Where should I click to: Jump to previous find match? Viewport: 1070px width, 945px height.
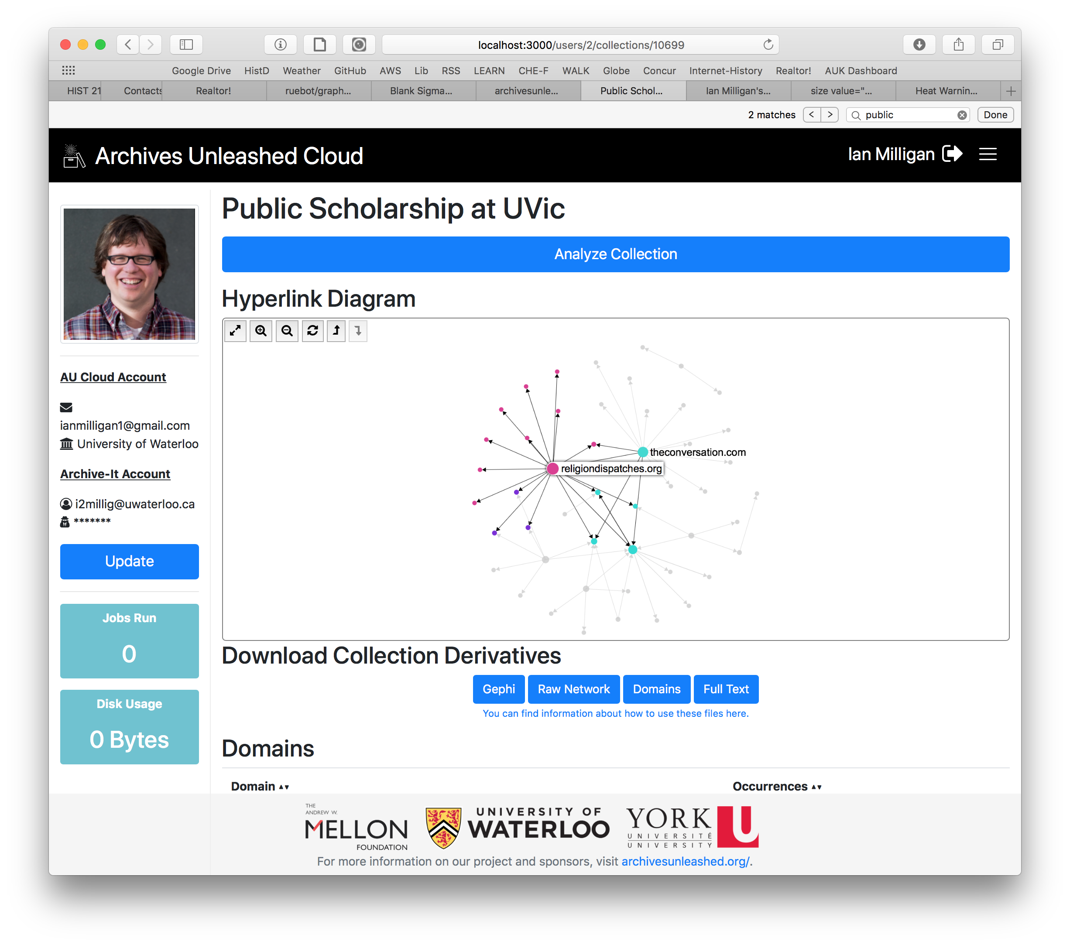click(812, 115)
